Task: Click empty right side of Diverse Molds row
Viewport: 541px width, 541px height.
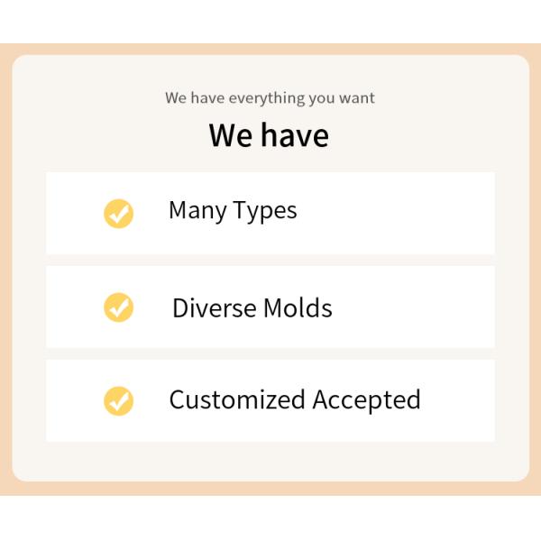Action: point(424,307)
